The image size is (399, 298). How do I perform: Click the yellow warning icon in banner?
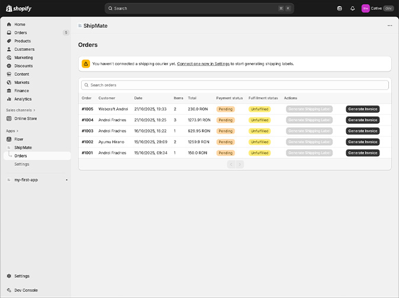(x=86, y=64)
